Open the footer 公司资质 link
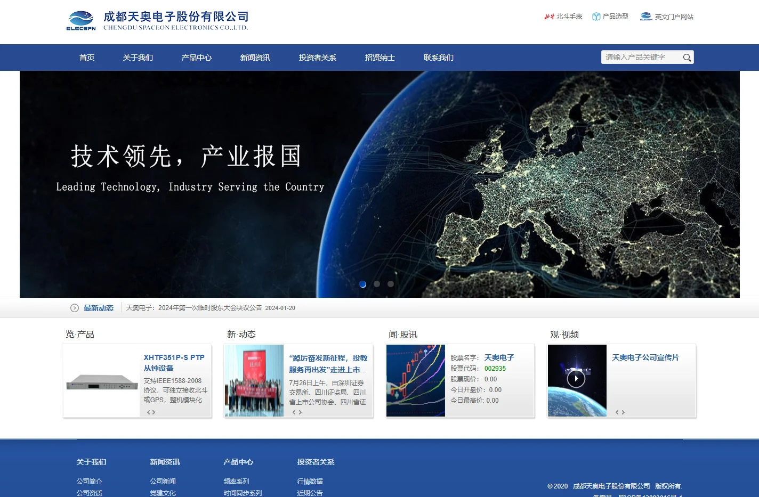 [x=89, y=493]
